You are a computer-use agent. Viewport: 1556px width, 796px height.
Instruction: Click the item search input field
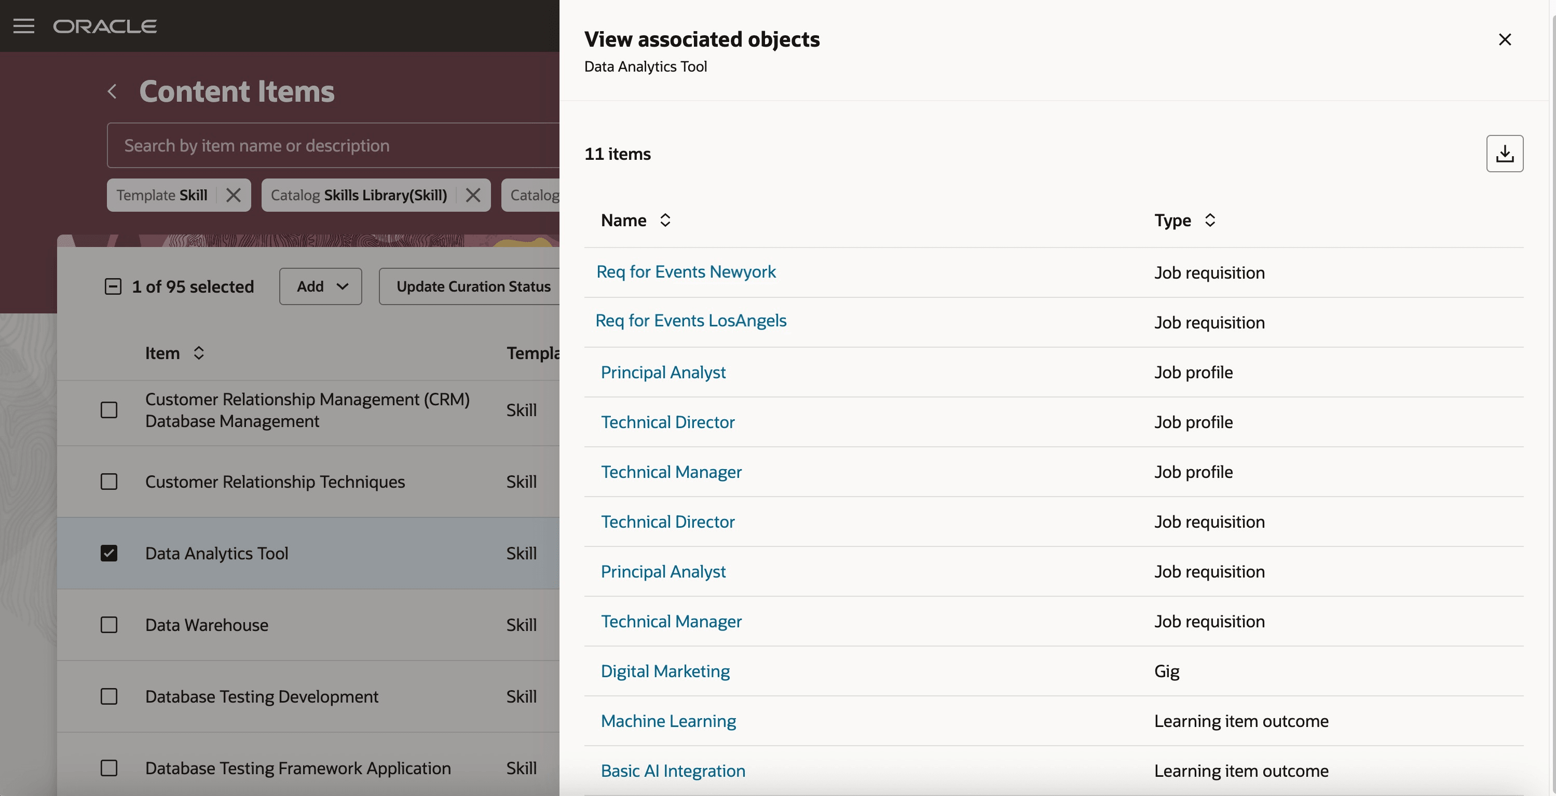(x=332, y=145)
